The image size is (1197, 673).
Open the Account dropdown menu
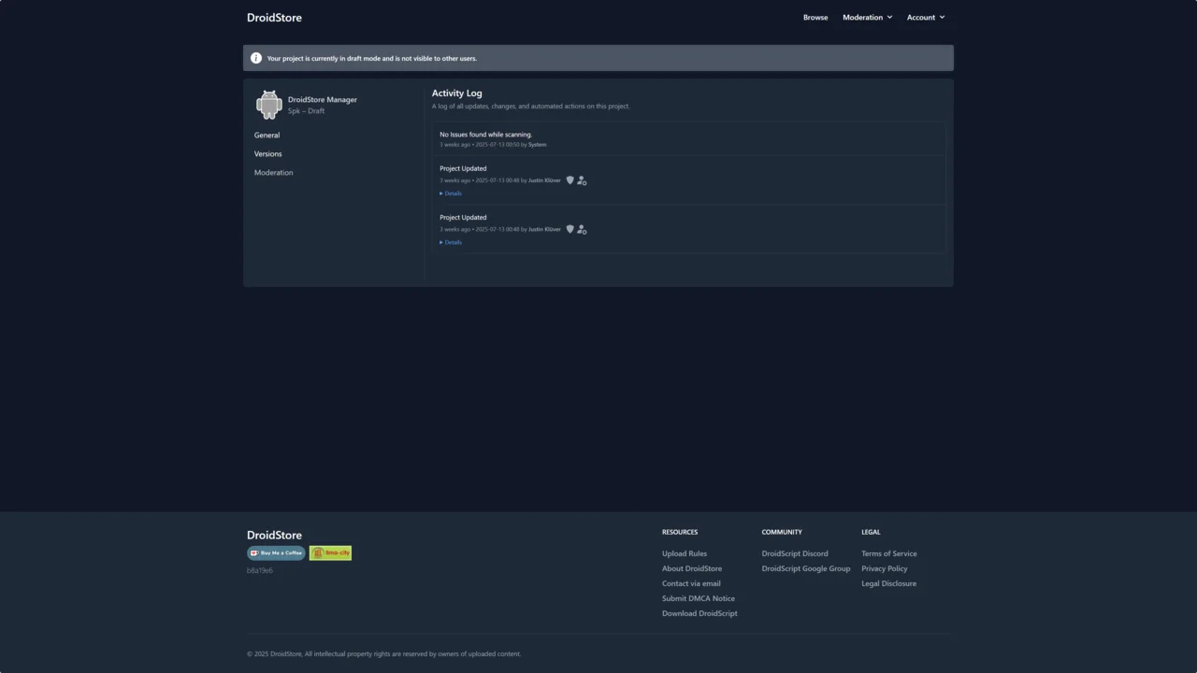pyautogui.click(x=926, y=17)
